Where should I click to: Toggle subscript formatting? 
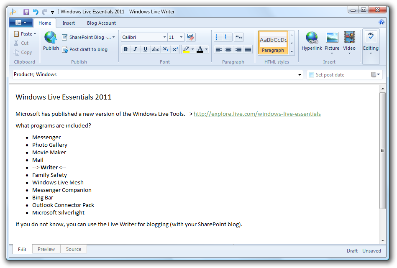(165, 49)
